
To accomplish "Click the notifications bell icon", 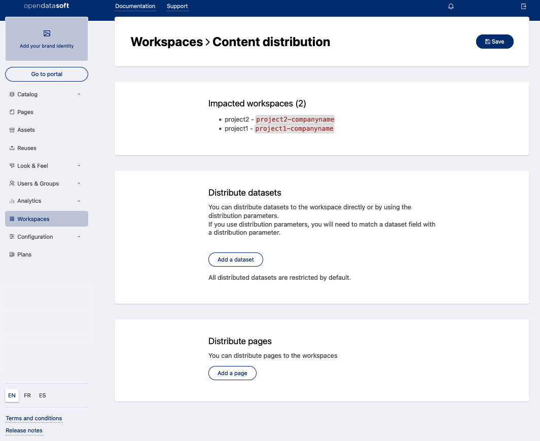I will [x=451, y=7].
